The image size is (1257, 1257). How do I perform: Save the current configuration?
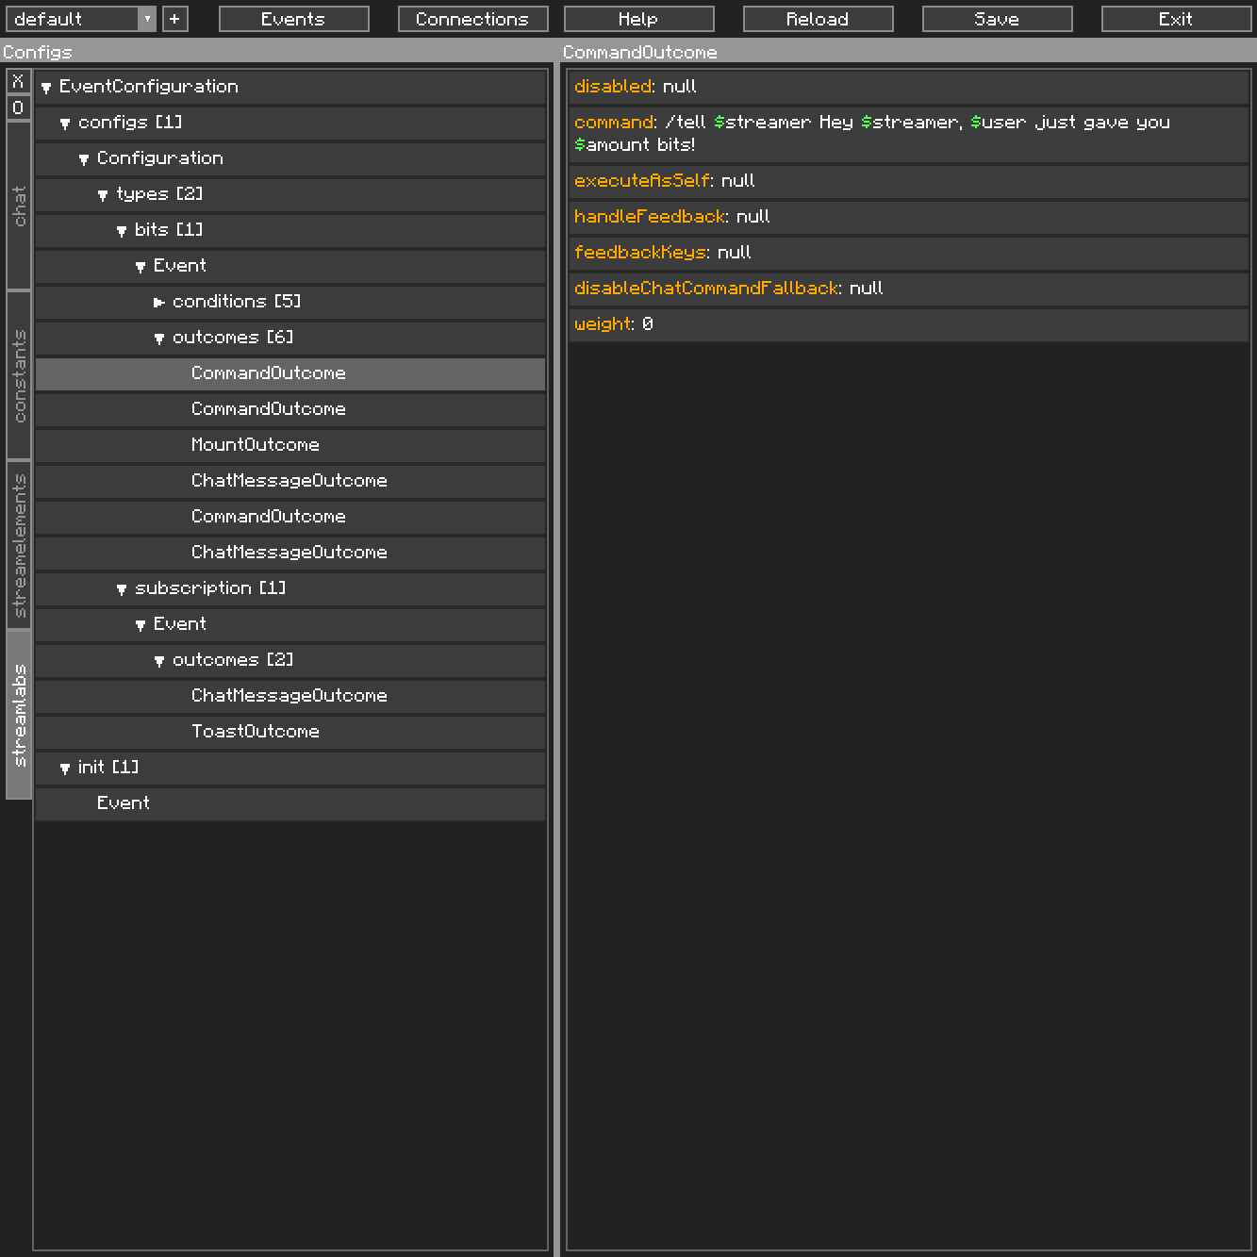pyautogui.click(x=996, y=18)
